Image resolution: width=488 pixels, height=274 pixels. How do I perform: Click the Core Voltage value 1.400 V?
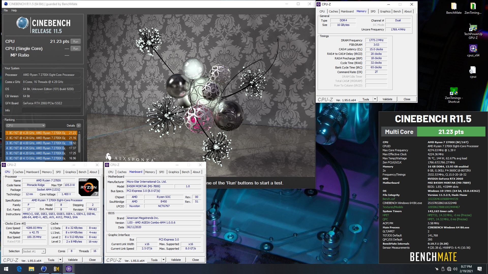[66, 194]
